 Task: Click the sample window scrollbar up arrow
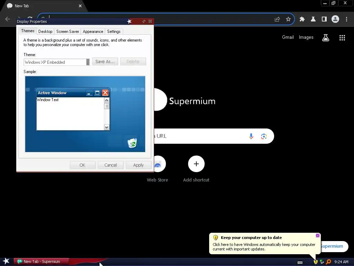106,100
